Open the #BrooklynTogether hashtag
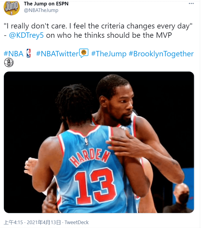The image size is (201, 228). [x=161, y=54]
